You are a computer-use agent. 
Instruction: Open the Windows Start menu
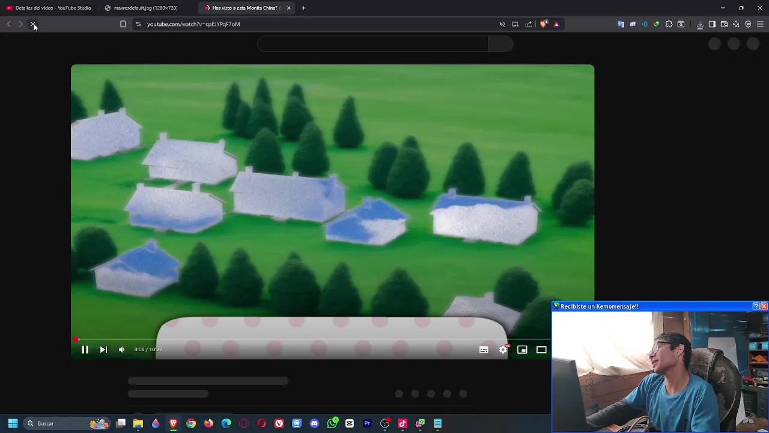[13, 423]
